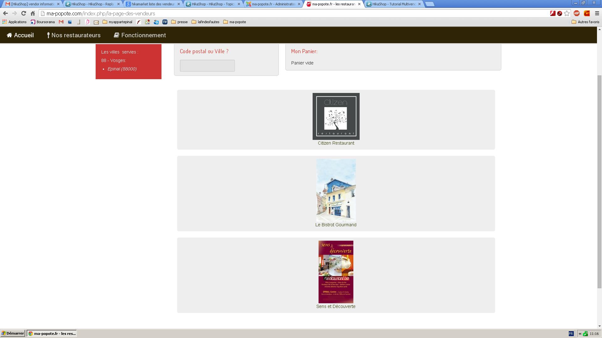Open the Chrome hamburger menu
This screenshot has height=338, width=602.
pyautogui.click(x=597, y=13)
